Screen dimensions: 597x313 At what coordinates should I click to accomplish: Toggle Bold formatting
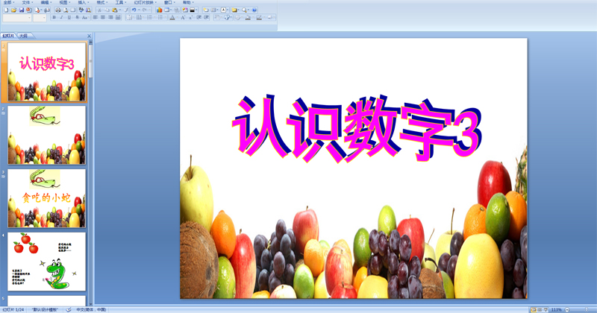[x=54, y=17]
